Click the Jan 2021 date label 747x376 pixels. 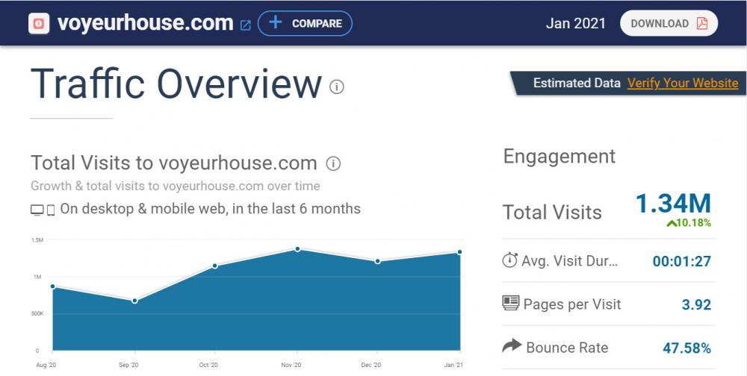point(575,23)
